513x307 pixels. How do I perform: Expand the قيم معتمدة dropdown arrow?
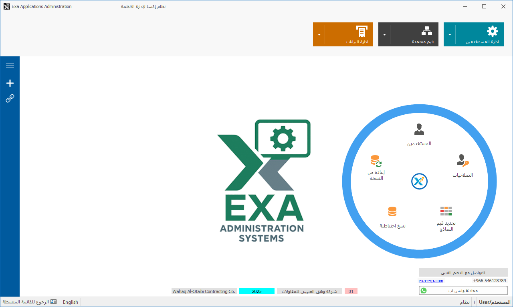384,34
